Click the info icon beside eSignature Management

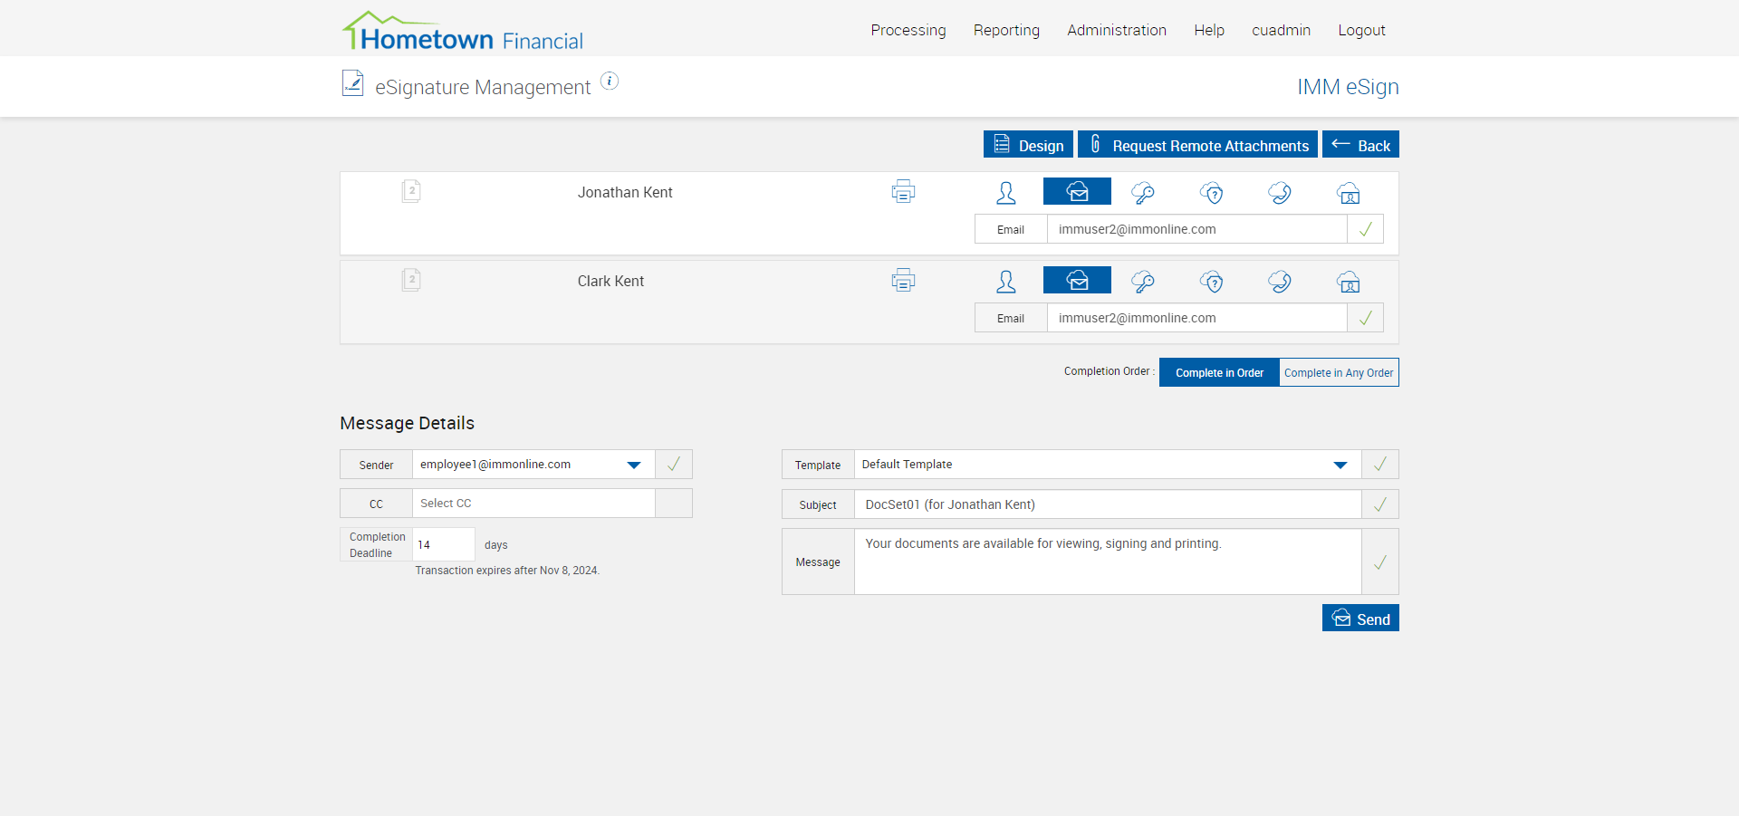point(610,82)
